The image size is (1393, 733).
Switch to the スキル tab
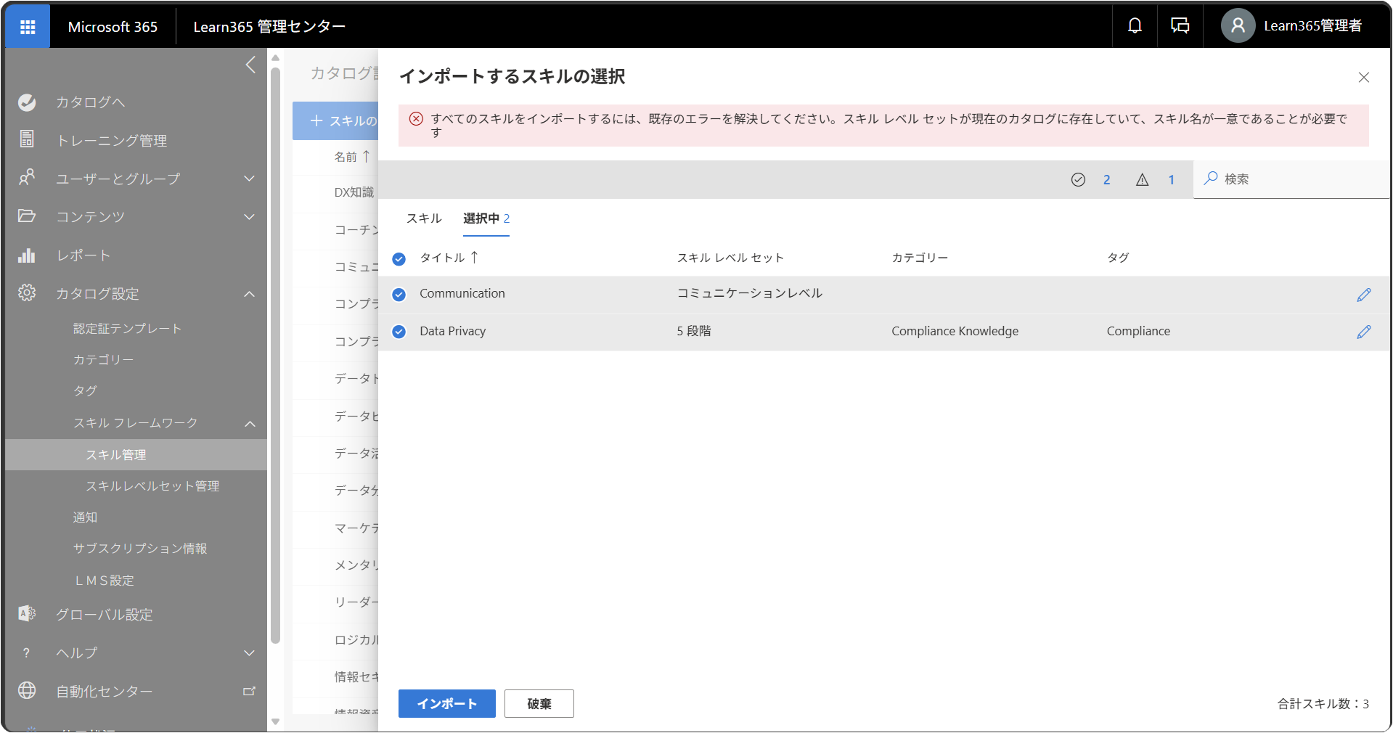tap(424, 218)
